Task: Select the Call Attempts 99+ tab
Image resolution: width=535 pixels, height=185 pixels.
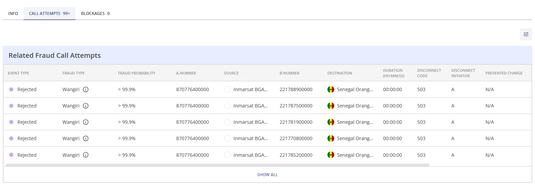Action: click(50, 14)
